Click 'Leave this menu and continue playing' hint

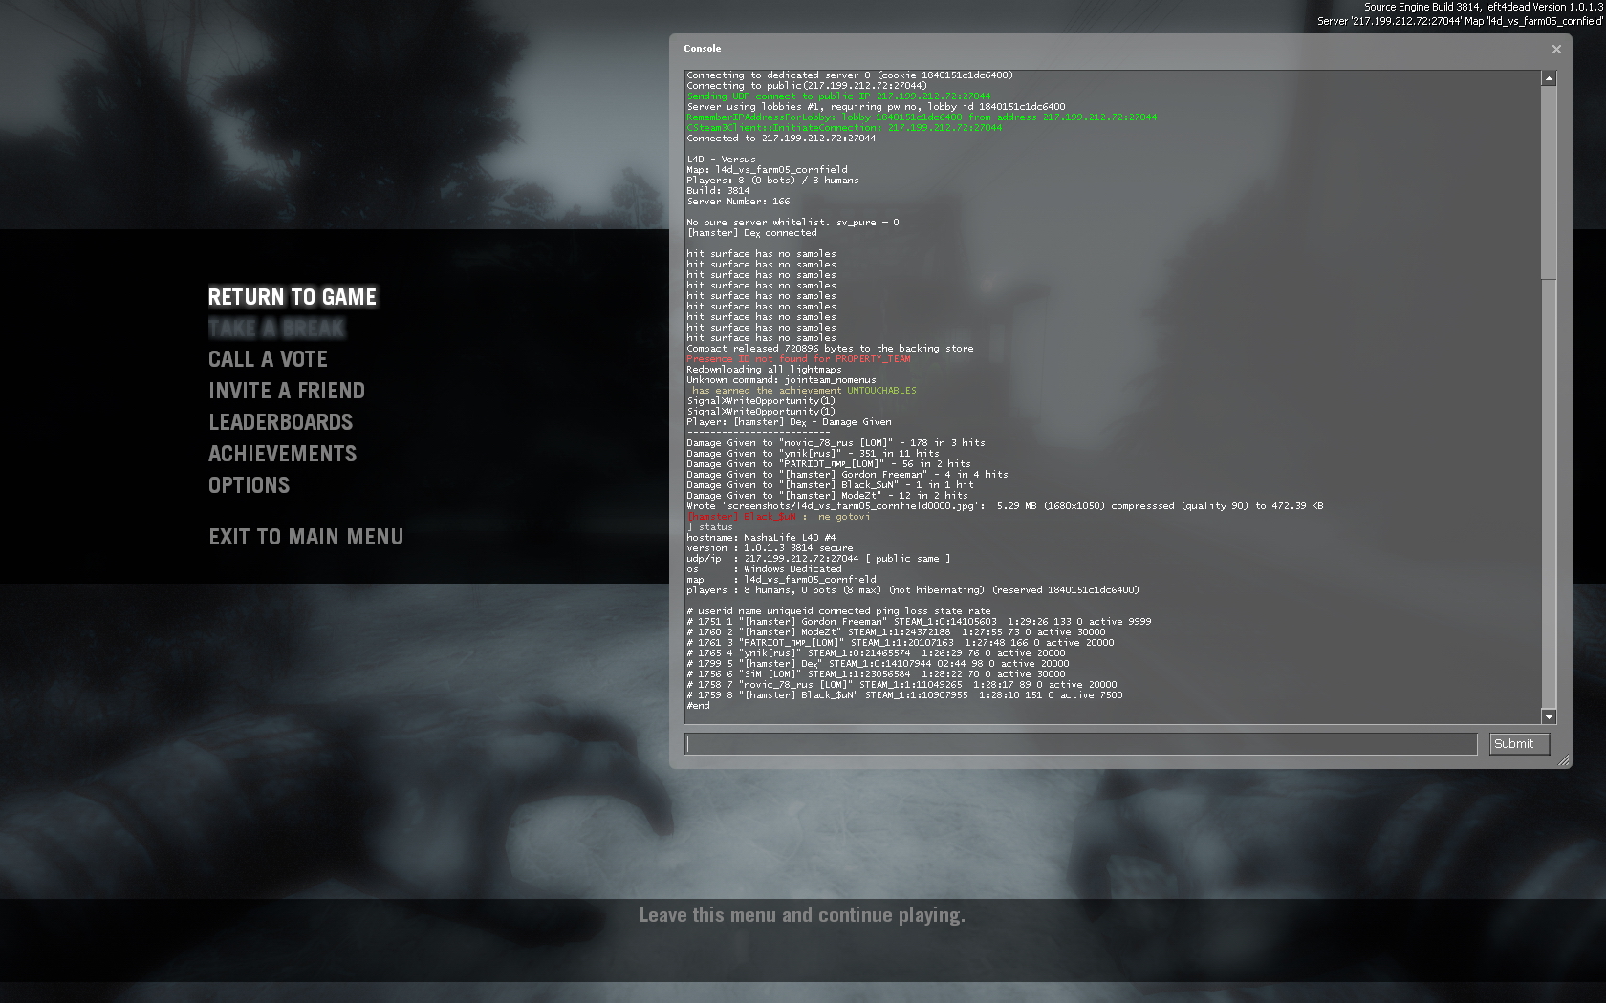click(802, 915)
